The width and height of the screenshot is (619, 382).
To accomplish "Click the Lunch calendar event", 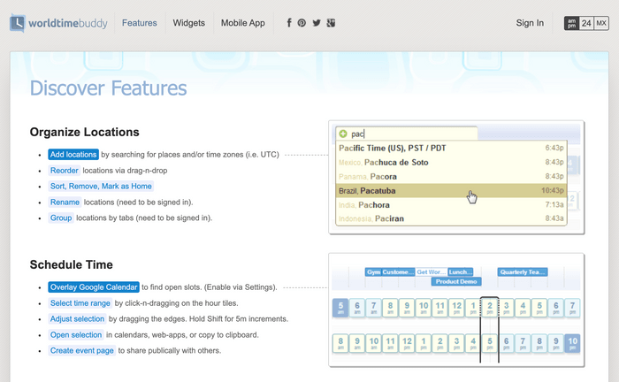I will tap(461, 271).
